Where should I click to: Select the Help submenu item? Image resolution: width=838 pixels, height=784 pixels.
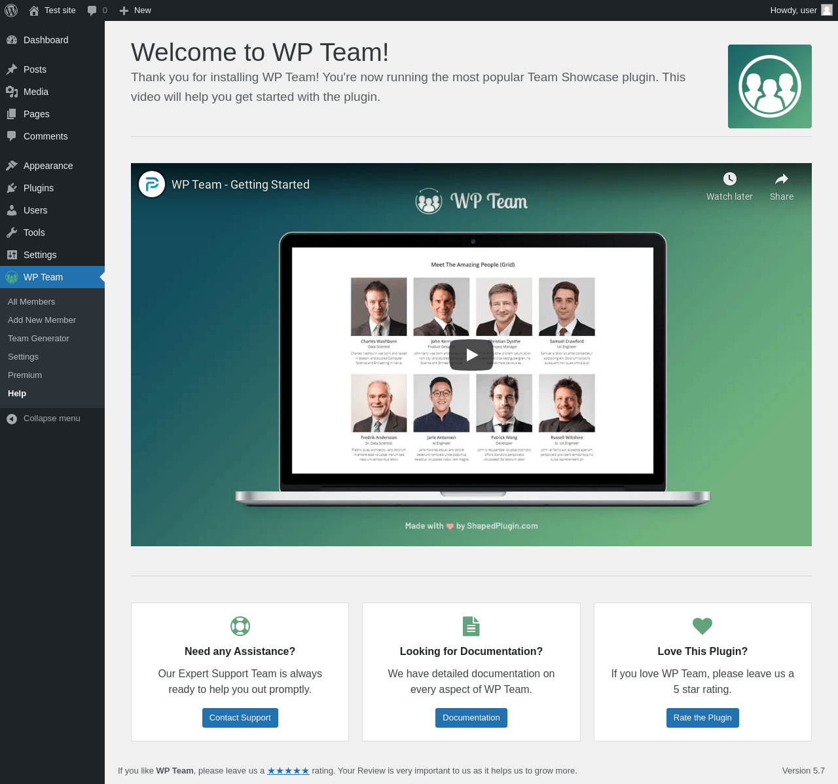[x=52, y=394]
